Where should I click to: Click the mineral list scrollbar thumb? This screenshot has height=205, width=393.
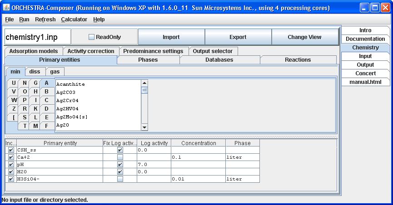click(x=144, y=90)
